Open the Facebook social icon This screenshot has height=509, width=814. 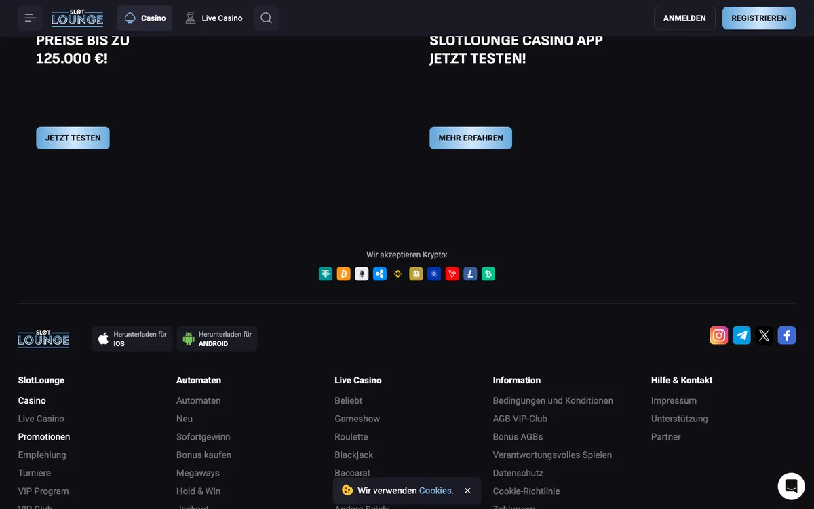[787, 335]
